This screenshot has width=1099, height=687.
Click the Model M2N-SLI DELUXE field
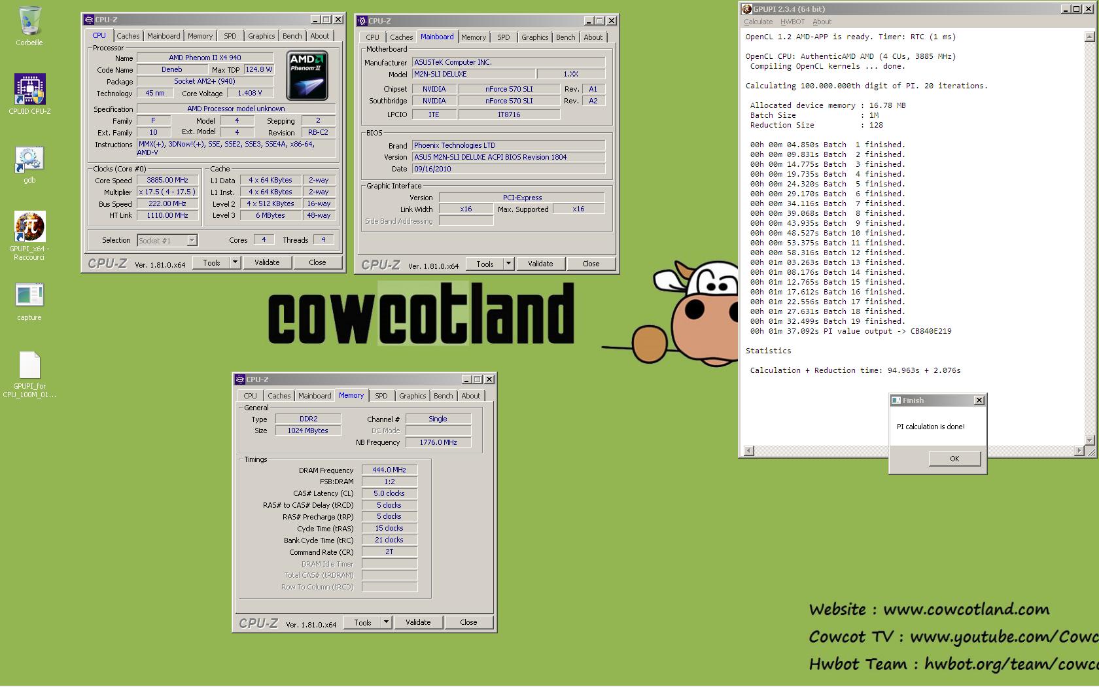point(474,74)
